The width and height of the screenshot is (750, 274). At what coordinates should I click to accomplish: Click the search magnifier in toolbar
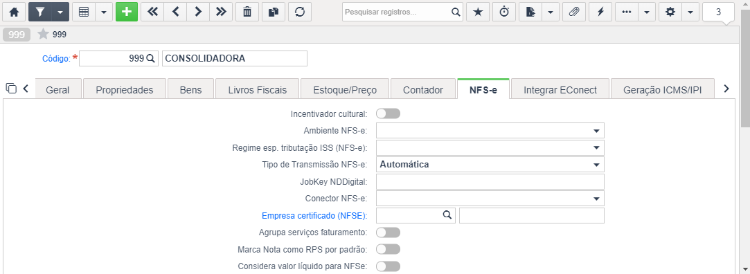tap(456, 12)
